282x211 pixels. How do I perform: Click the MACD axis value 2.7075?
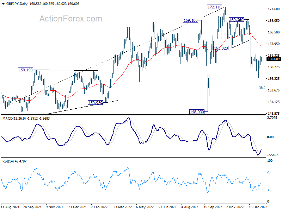point(272,118)
